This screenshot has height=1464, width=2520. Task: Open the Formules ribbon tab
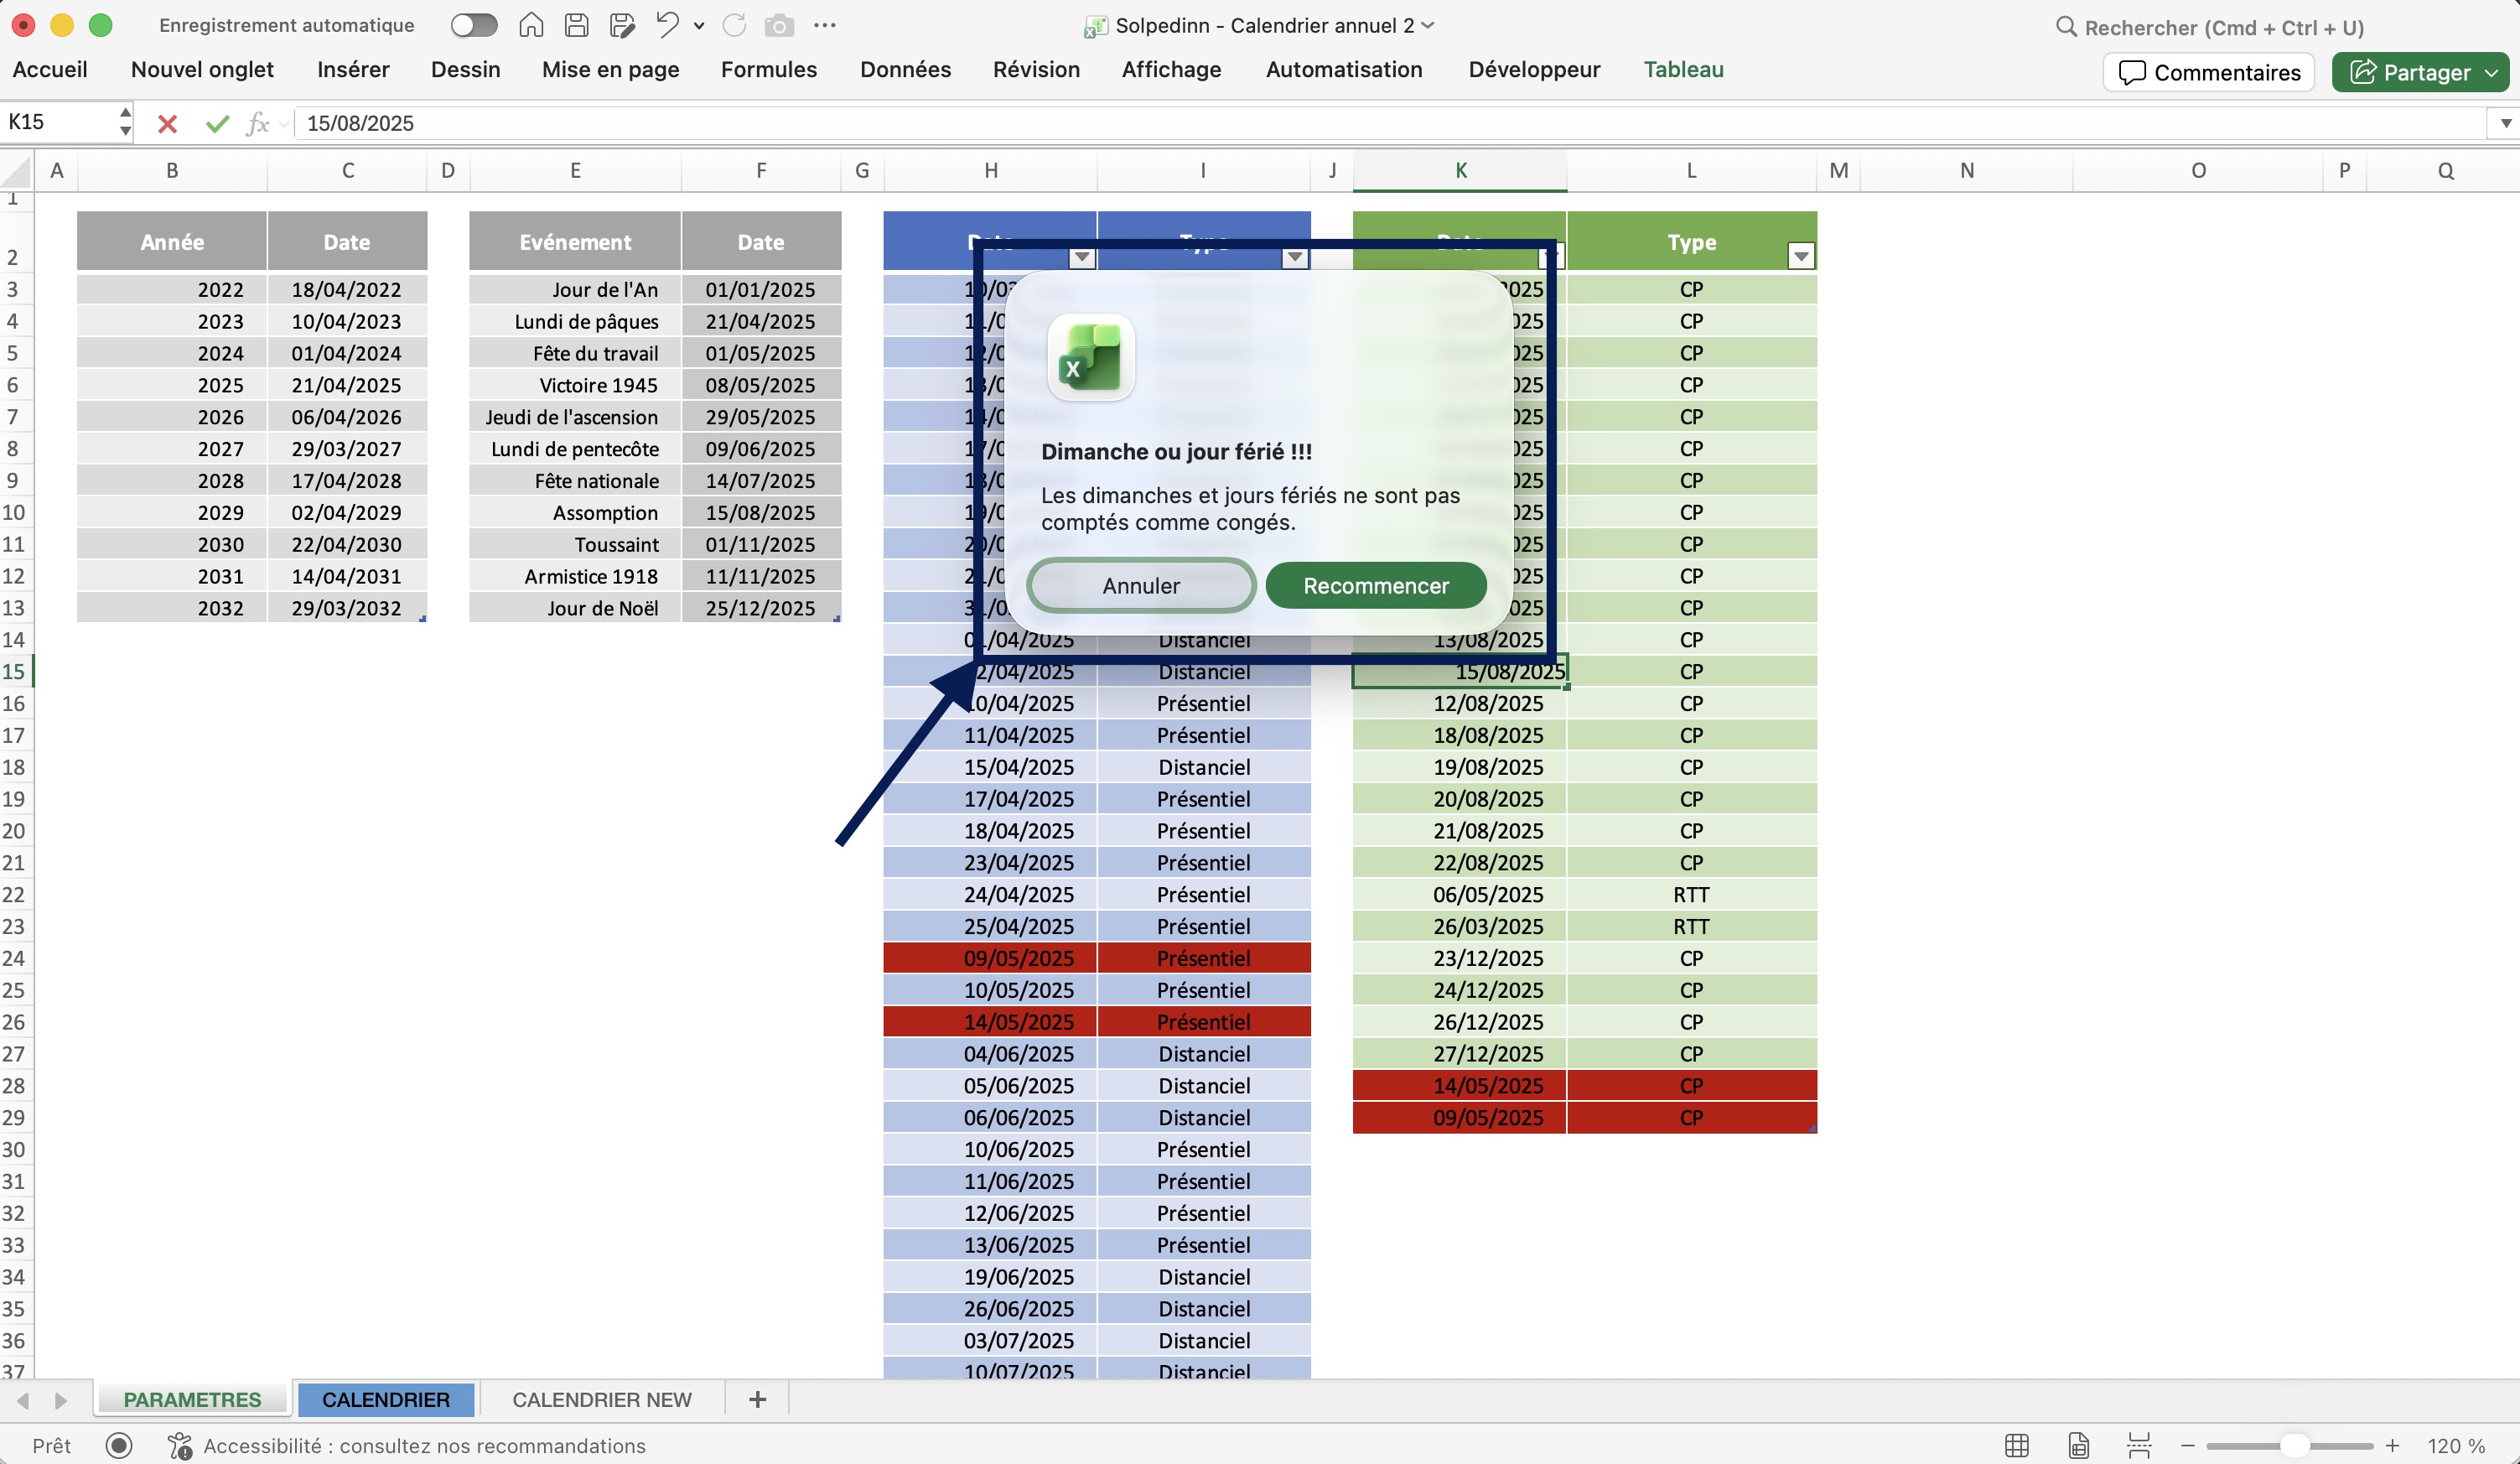(x=768, y=69)
